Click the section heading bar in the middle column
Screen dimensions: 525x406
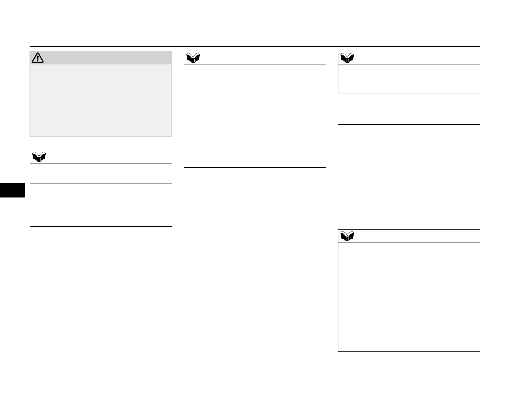[255, 160]
